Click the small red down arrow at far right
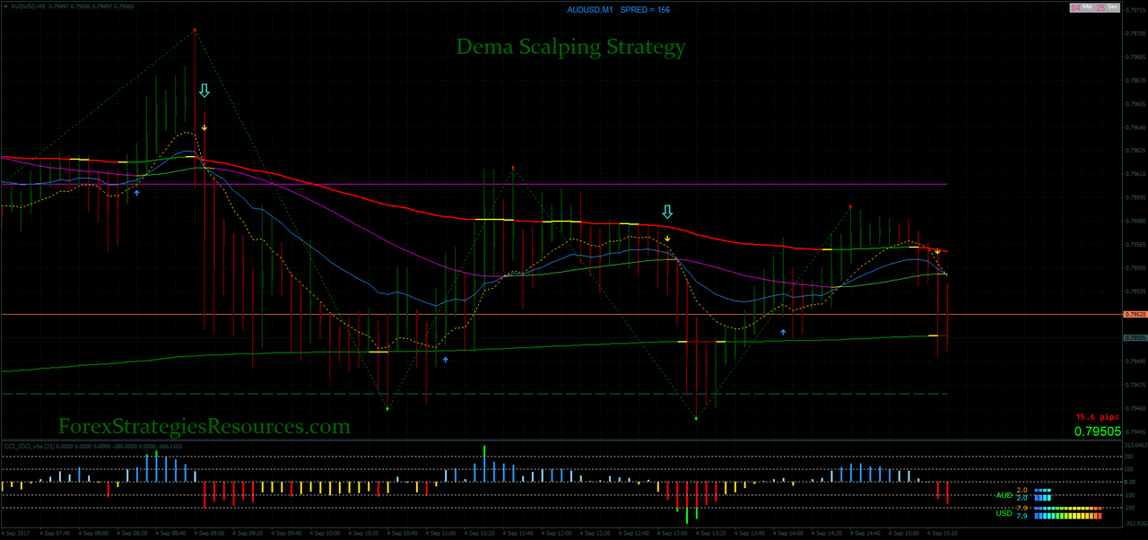Screen dimensions: 1148x540 [938, 251]
